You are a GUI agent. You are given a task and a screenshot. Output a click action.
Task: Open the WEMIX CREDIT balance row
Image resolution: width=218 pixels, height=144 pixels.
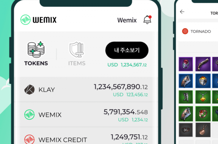pyautogui.click(x=86, y=136)
